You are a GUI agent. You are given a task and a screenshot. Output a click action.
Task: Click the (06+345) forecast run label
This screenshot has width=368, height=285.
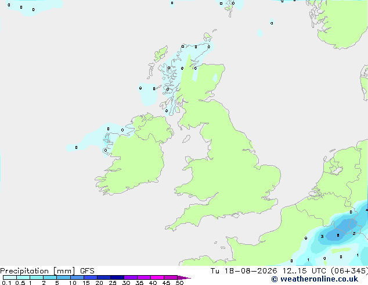click(x=349, y=271)
